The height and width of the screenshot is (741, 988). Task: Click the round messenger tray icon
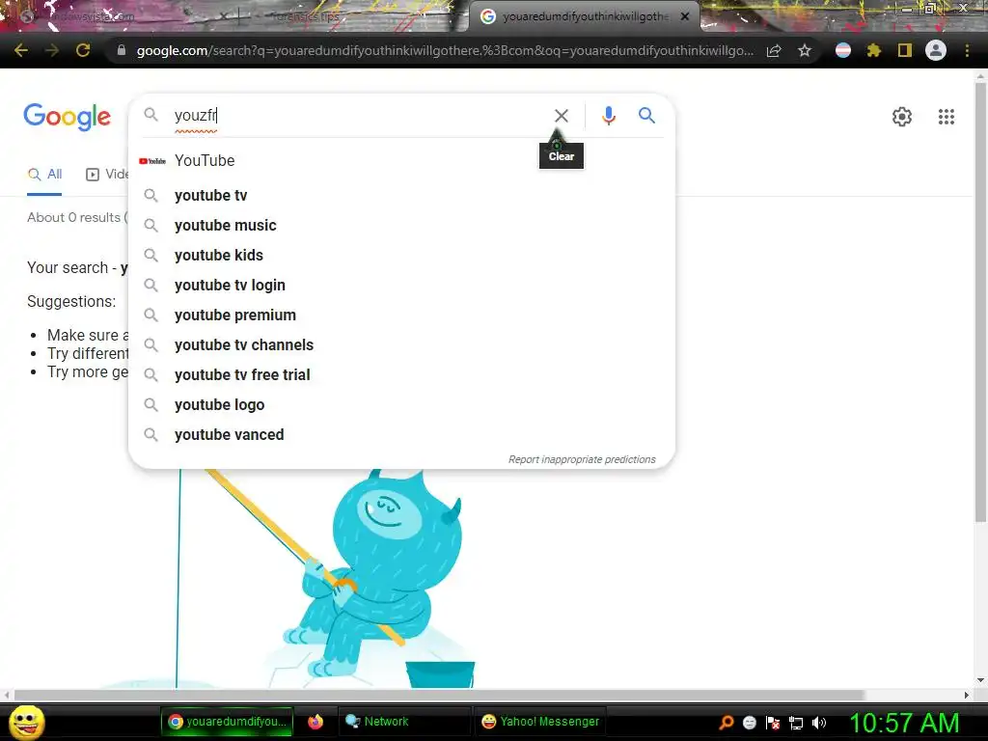(749, 723)
